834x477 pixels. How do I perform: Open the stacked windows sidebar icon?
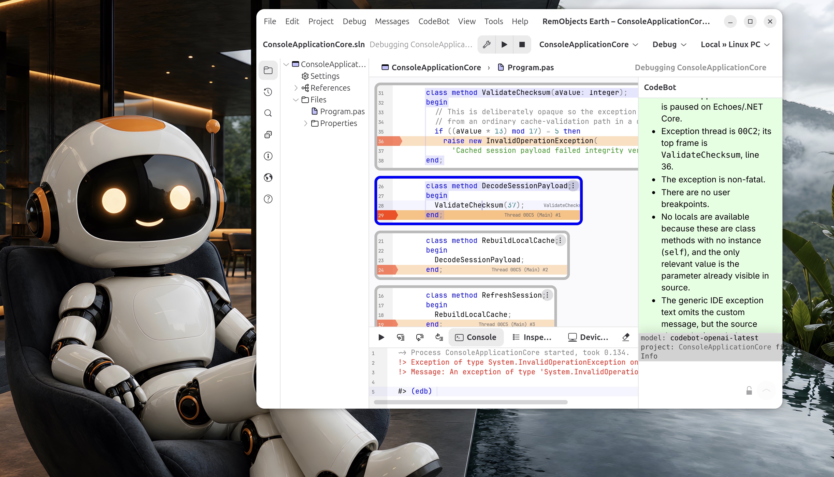point(268,135)
